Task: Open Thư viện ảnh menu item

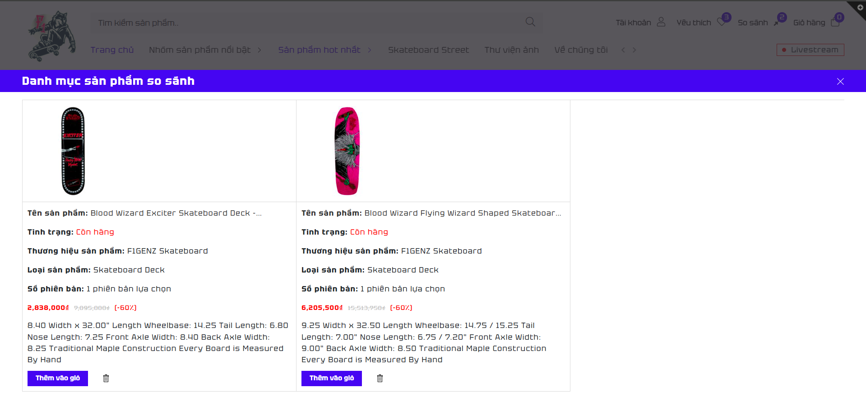Action: tap(511, 50)
